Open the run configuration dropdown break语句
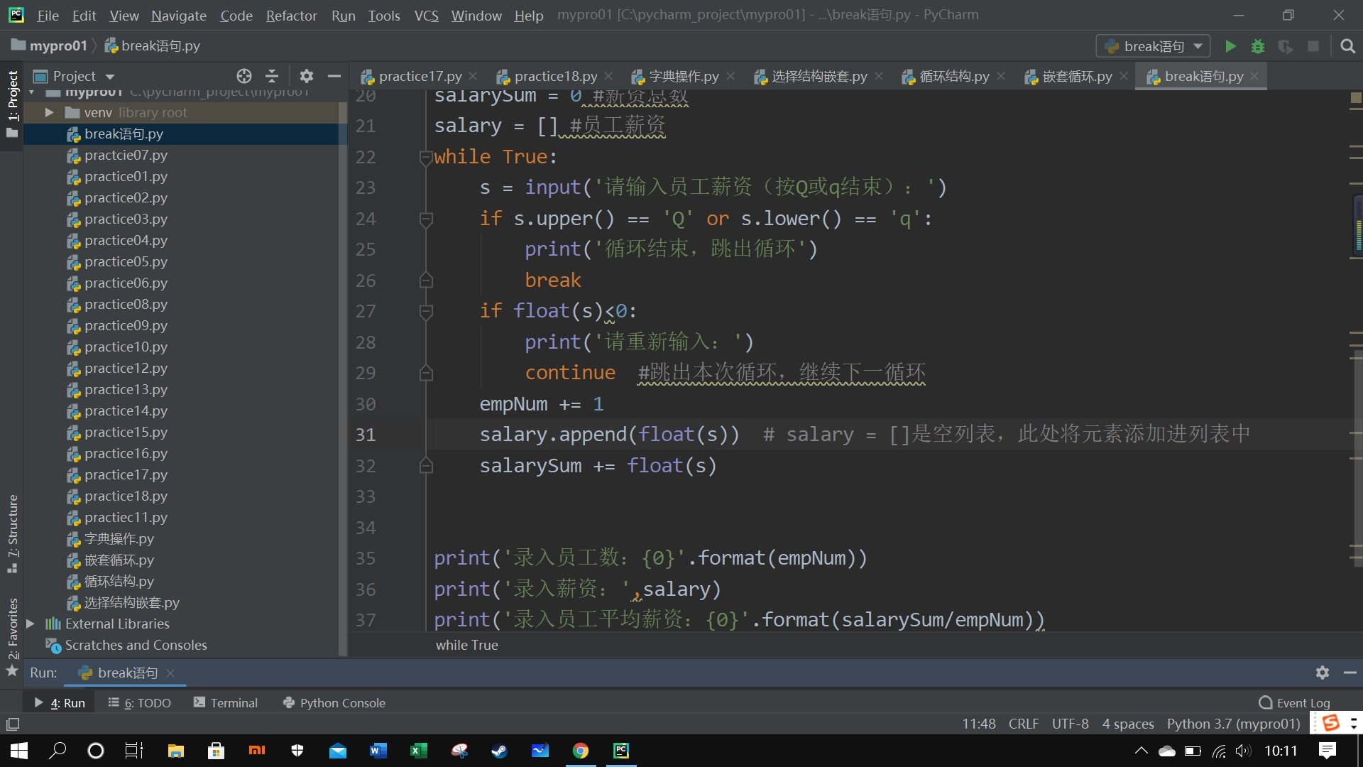The width and height of the screenshot is (1363, 767). pyautogui.click(x=1154, y=46)
